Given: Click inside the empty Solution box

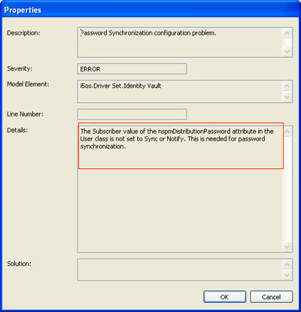Looking at the screenshot, I should click(x=180, y=270).
